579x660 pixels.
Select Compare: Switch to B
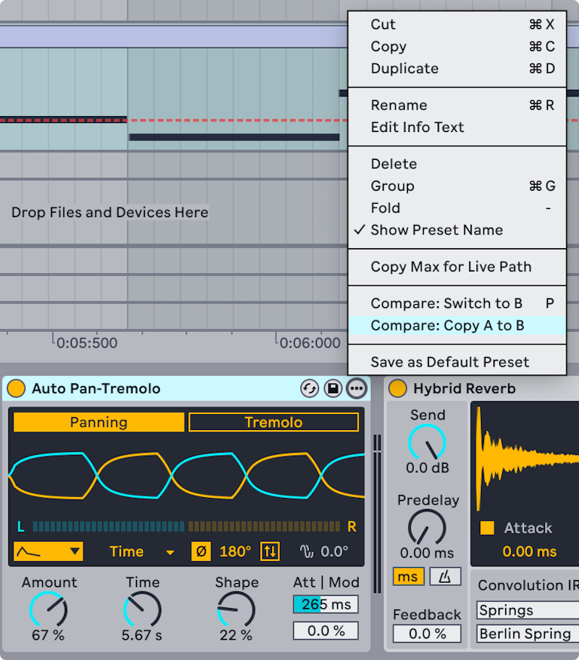click(x=457, y=303)
